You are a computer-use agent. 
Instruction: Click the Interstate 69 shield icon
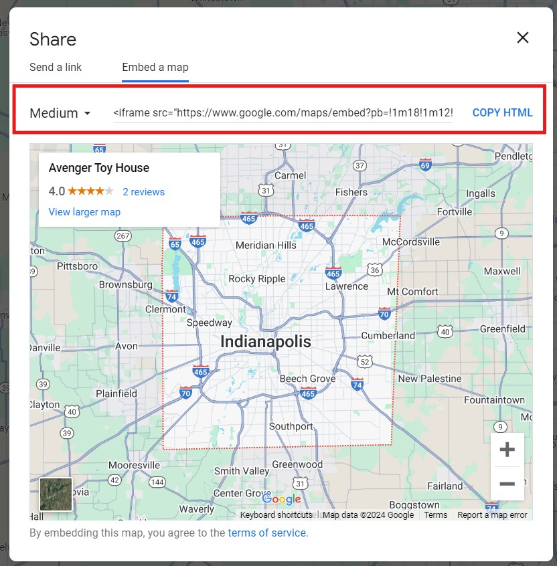point(425,165)
